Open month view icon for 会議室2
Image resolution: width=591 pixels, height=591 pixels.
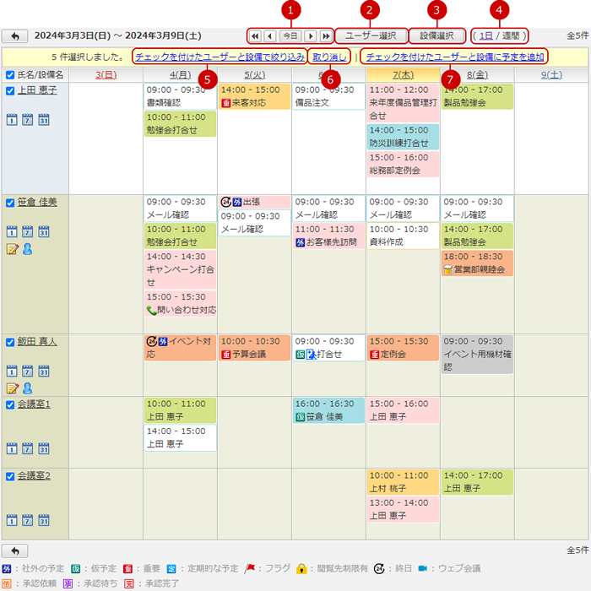(x=43, y=518)
